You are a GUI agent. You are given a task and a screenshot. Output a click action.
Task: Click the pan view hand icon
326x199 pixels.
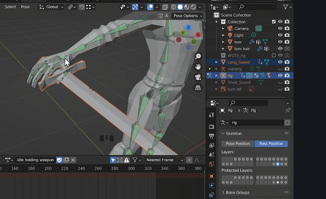click(198, 67)
